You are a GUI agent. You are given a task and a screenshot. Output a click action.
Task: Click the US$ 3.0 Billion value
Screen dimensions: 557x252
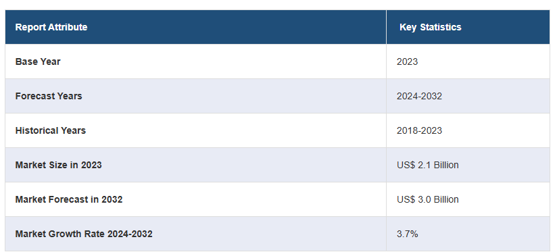(x=428, y=199)
